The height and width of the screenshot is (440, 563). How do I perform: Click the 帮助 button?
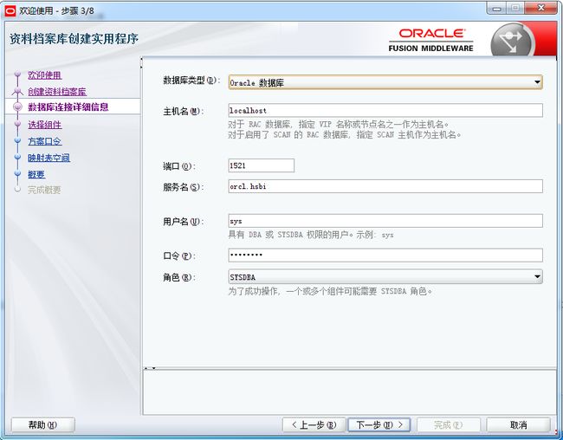(x=43, y=425)
